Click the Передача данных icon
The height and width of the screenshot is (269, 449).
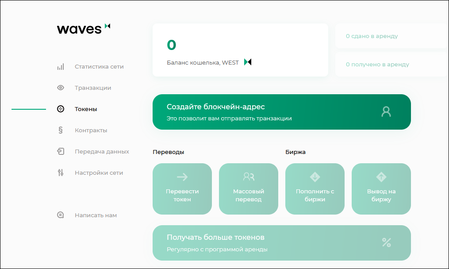(61, 151)
